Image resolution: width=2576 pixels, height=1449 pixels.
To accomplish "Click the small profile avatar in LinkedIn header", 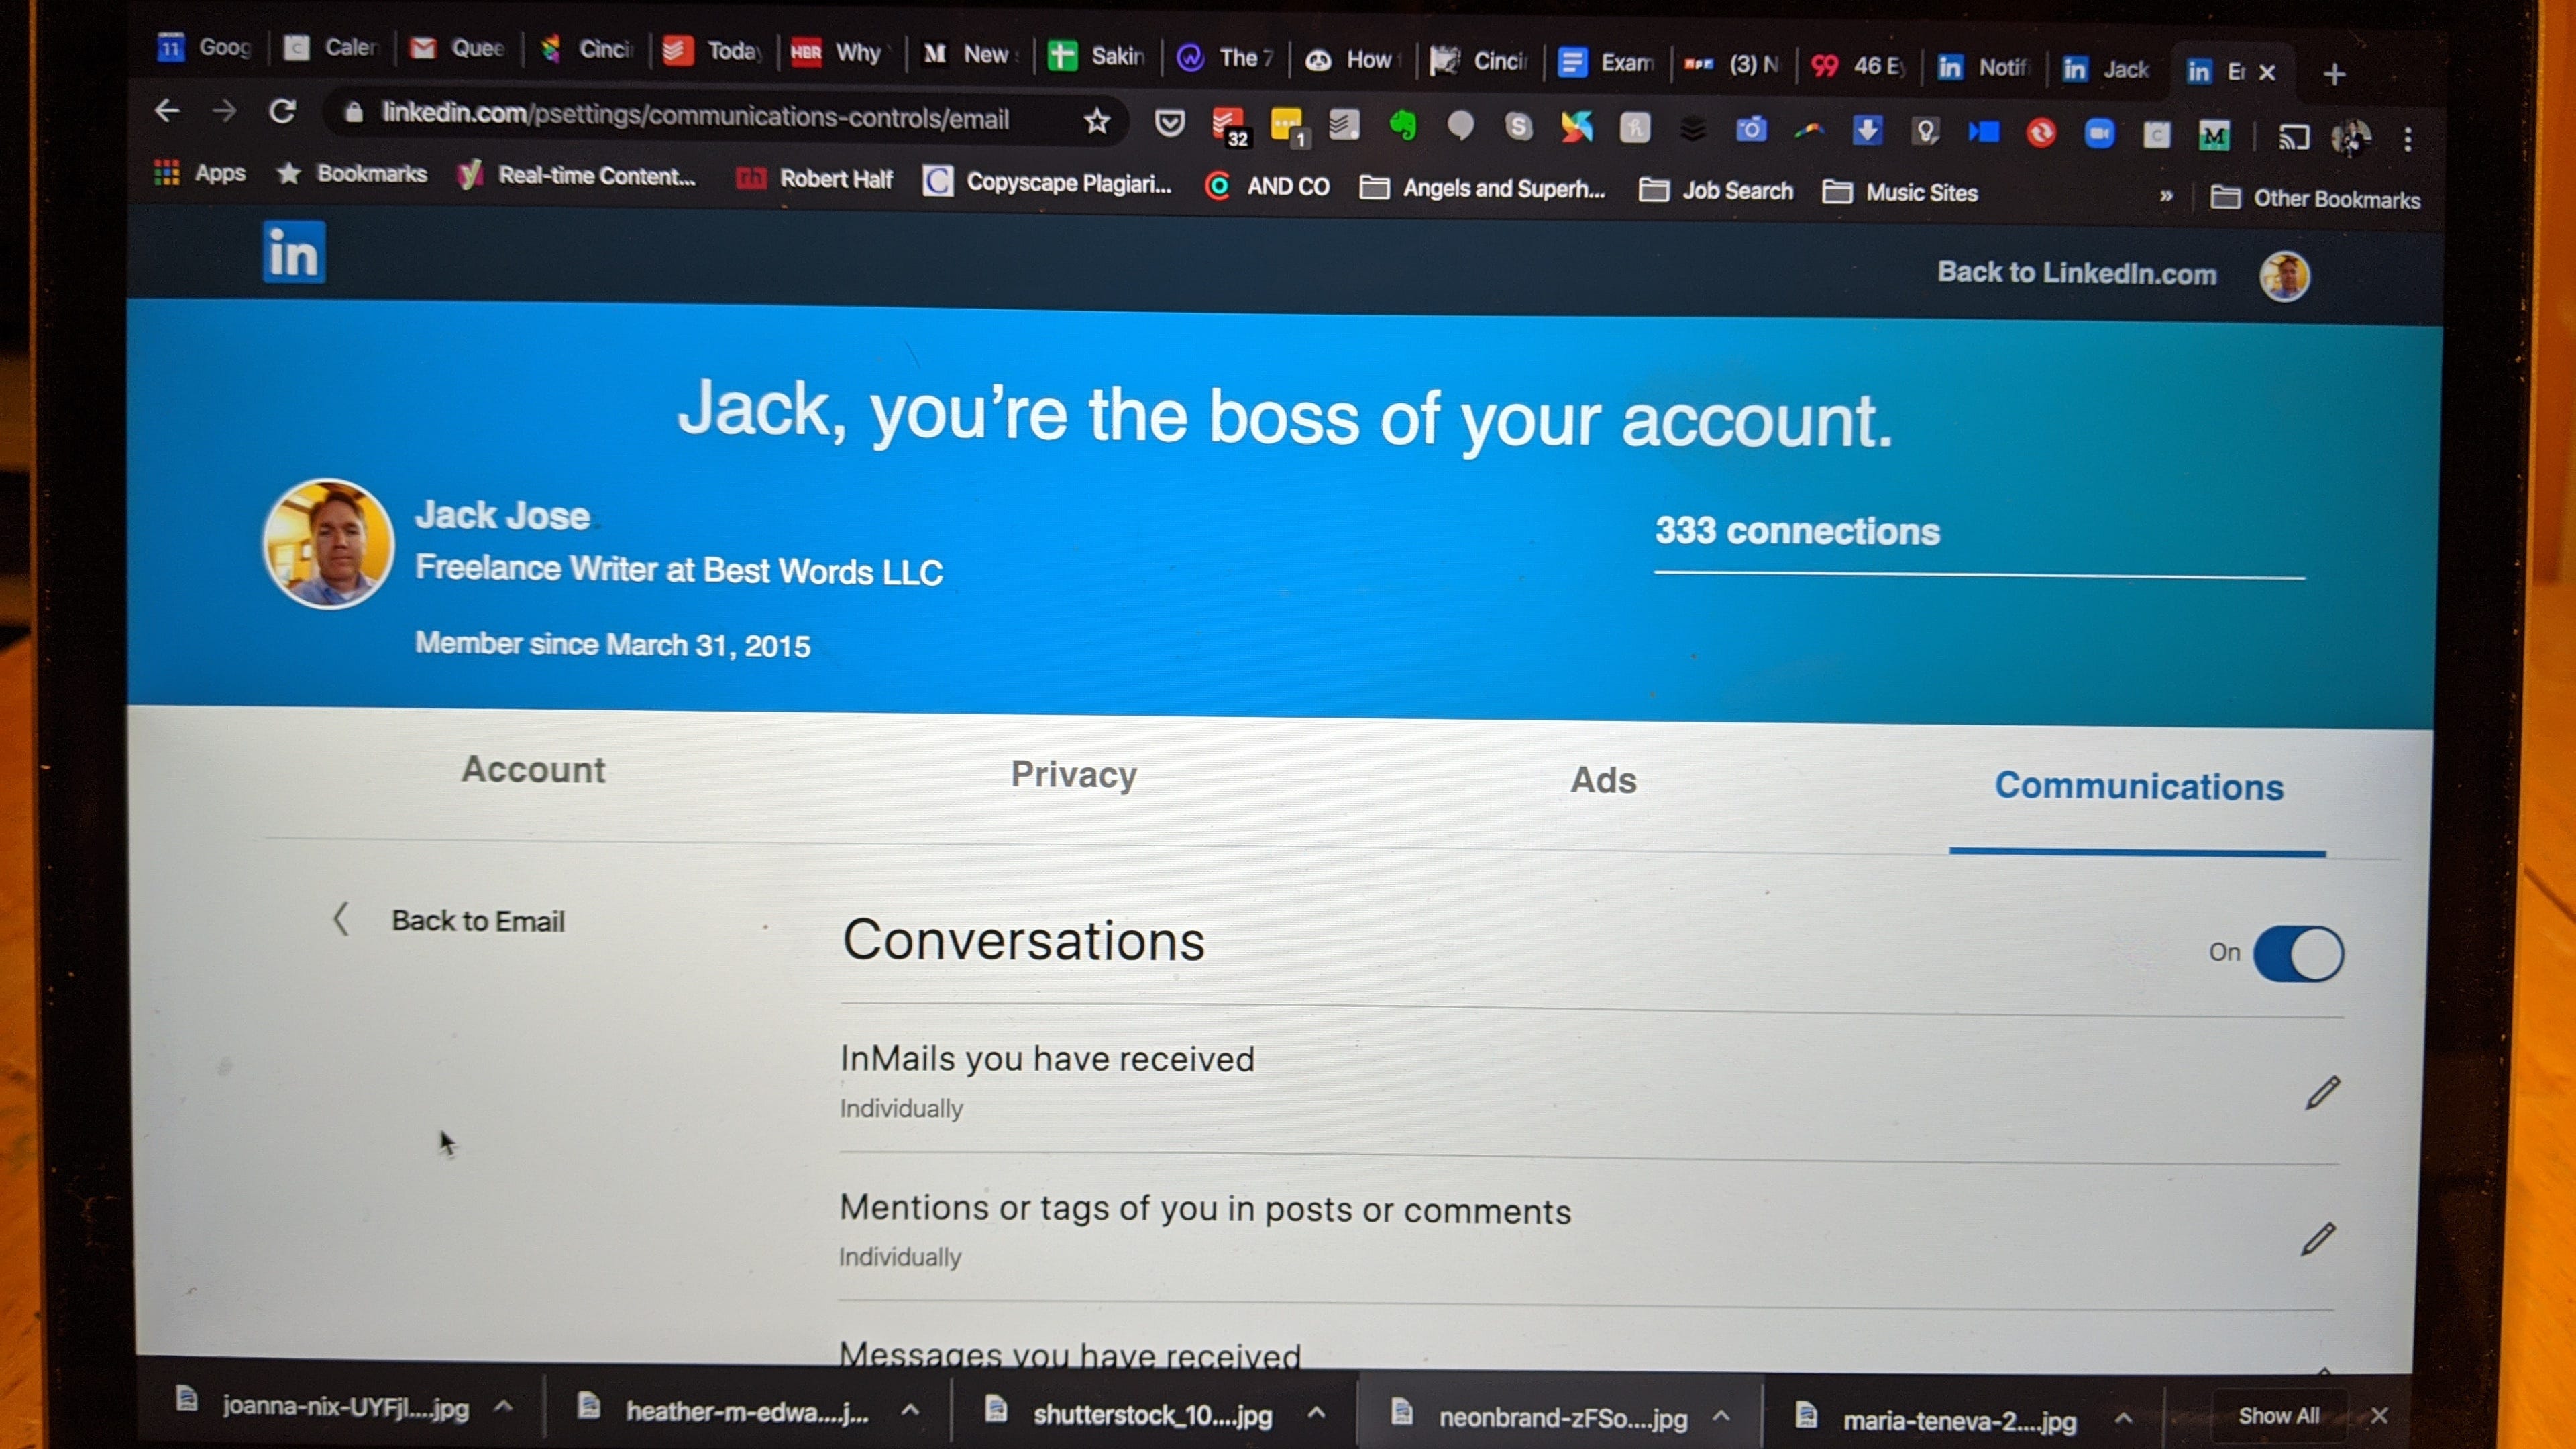I will [x=2285, y=276].
